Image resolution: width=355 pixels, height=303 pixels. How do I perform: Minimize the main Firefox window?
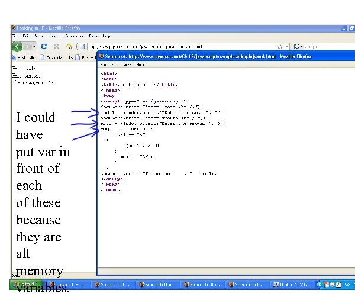click(x=344, y=28)
